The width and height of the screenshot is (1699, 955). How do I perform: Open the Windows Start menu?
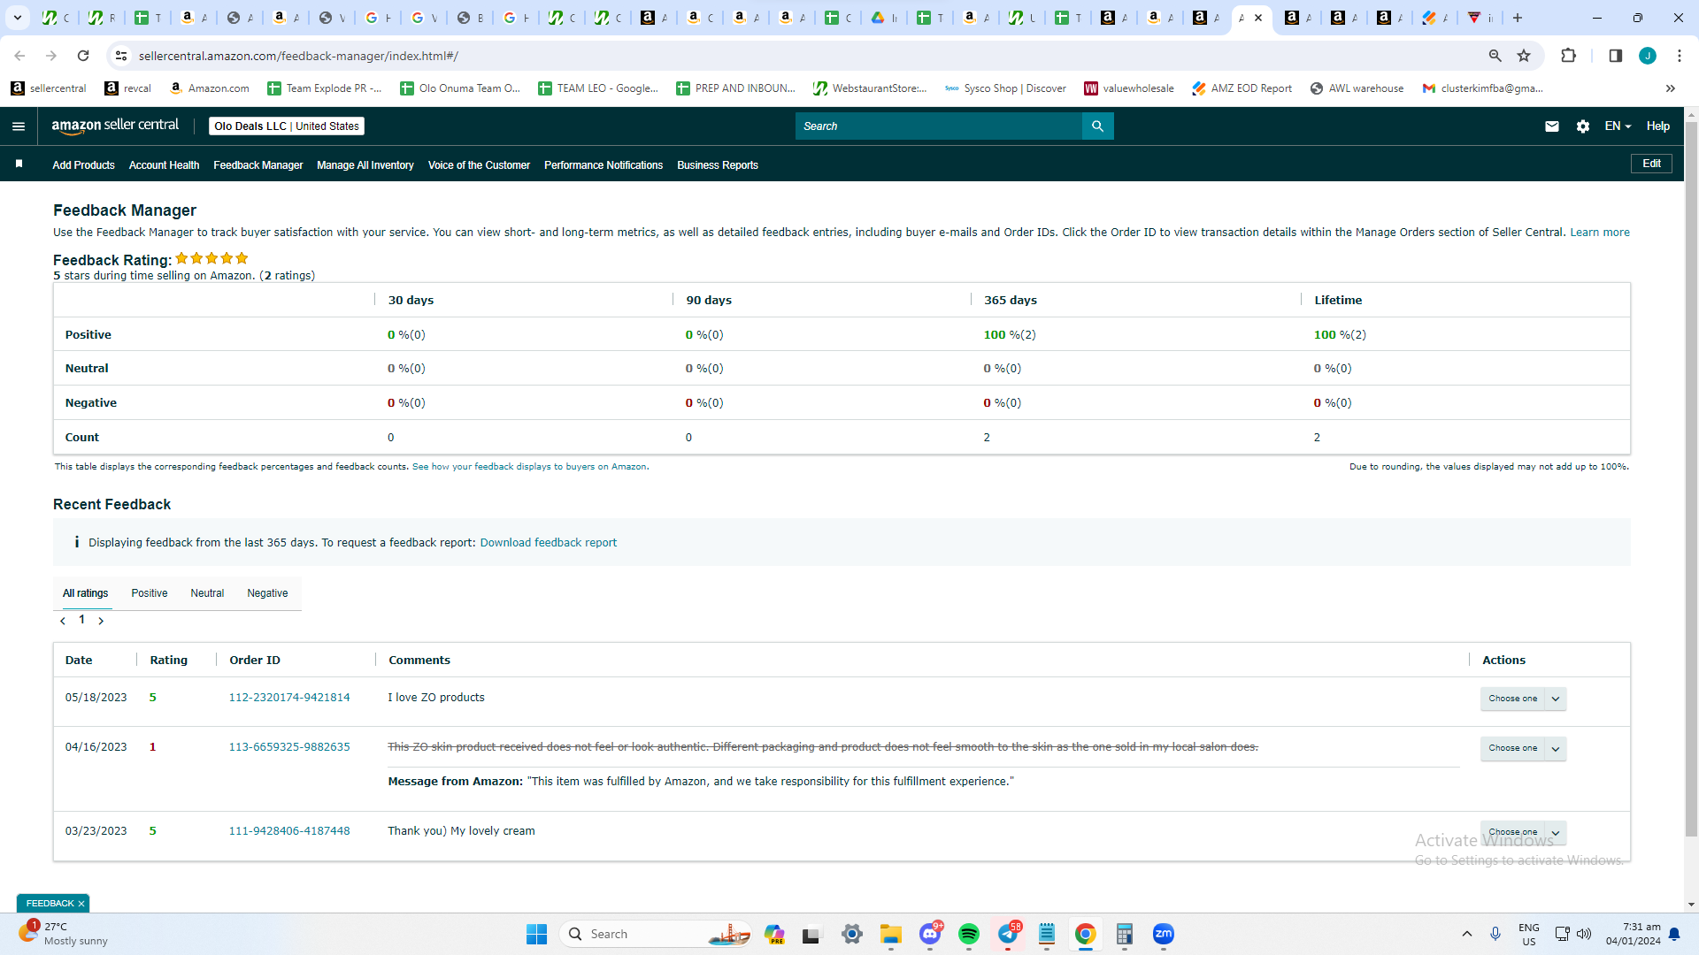536,934
